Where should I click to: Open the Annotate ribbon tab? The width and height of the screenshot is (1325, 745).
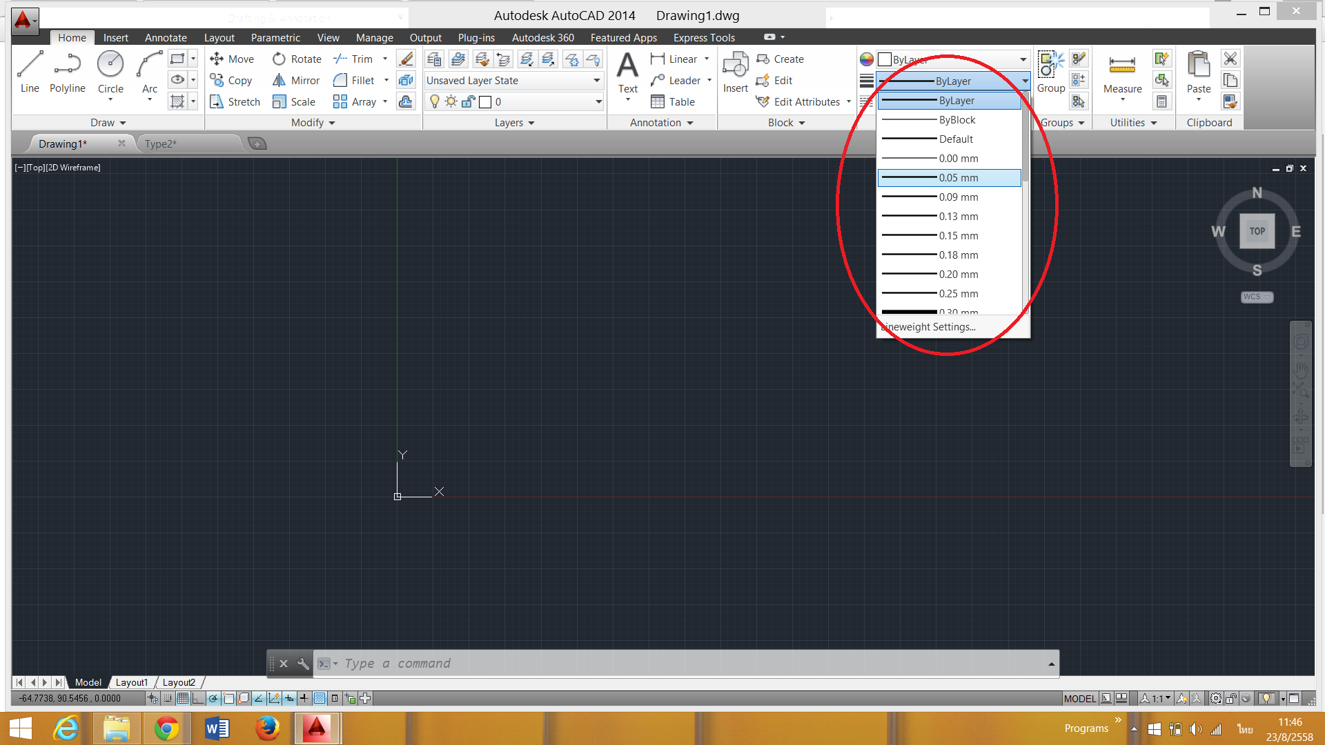point(166,37)
